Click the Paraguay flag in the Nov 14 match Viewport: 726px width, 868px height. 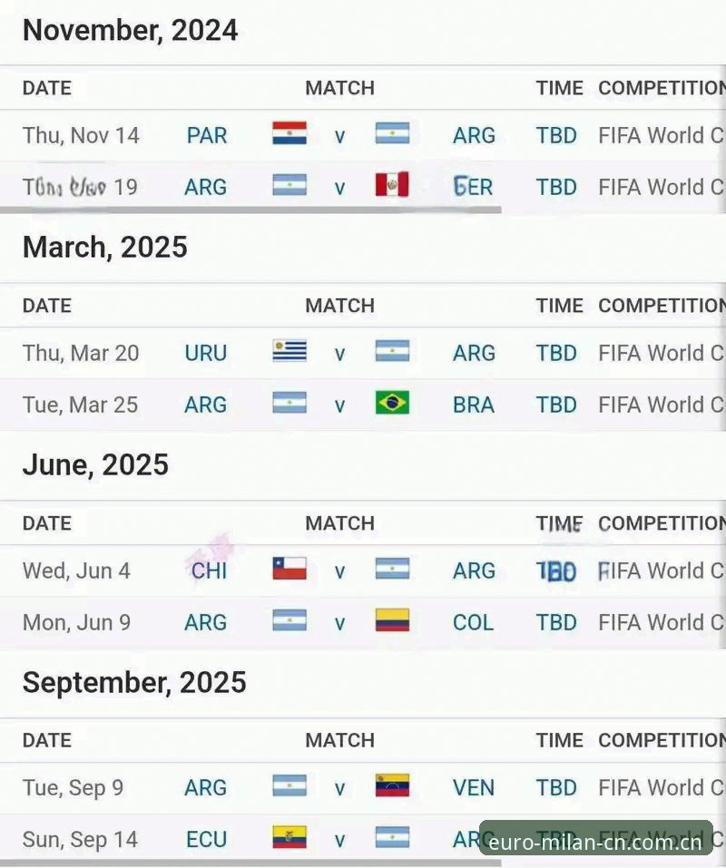289,133
